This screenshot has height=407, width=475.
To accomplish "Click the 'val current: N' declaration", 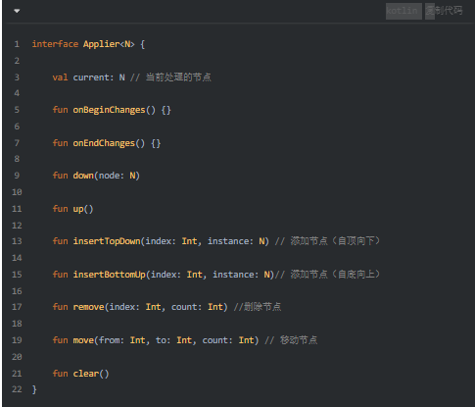I will pyautogui.click(x=88, y=77).
